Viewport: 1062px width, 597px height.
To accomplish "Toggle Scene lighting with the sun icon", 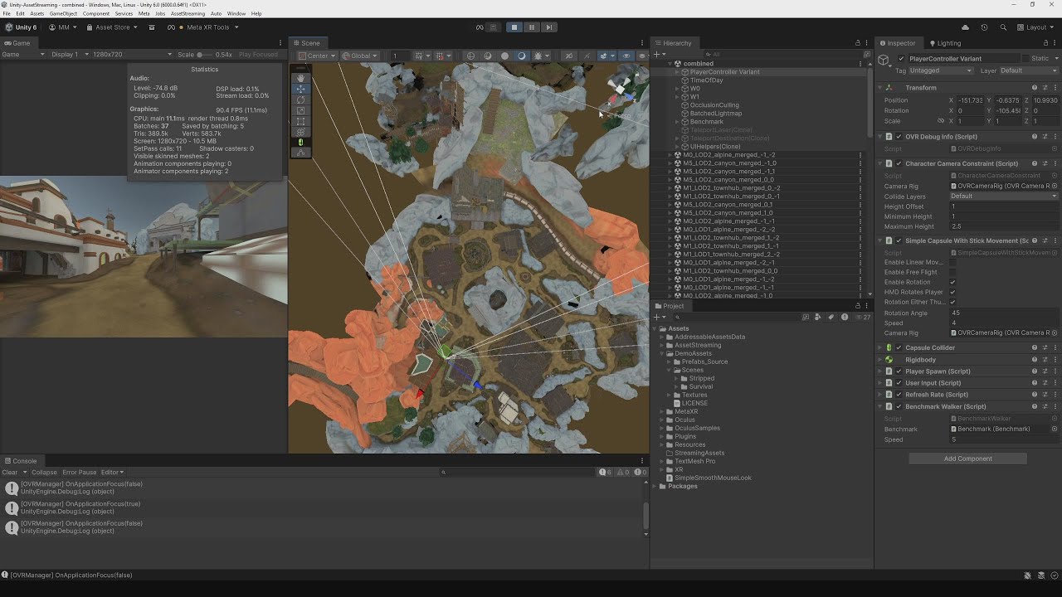I will pyautogui.click(x=522, y=56).
